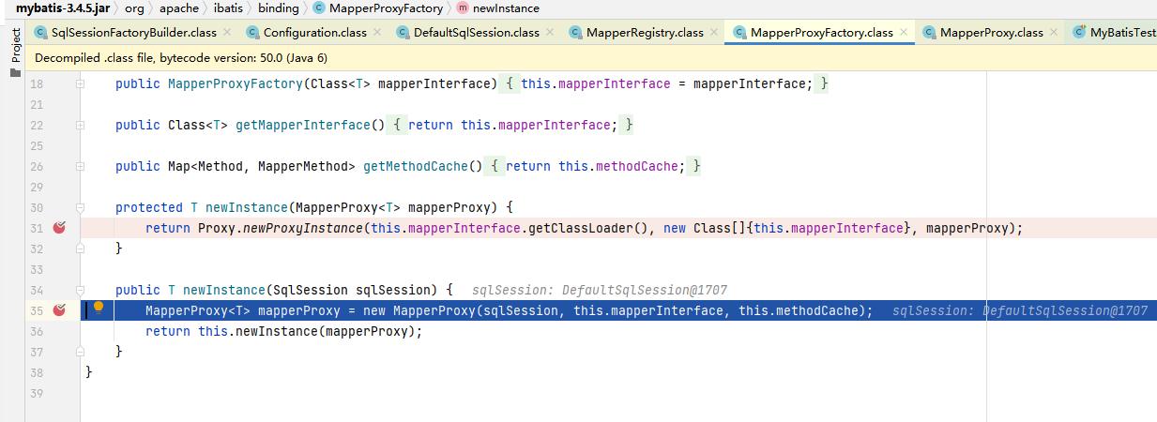
Task: Close Configuration.class tab
Action: (377, 32)
